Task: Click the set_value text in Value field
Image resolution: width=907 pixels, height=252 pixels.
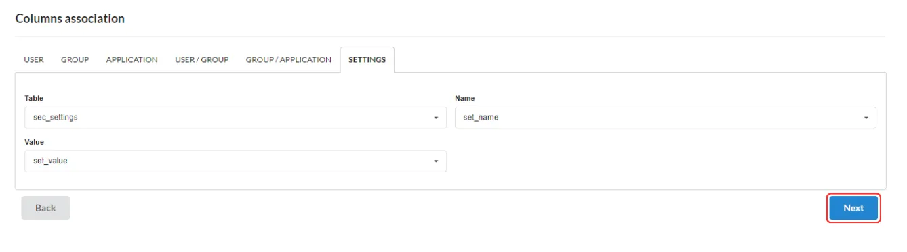Action: [x=50, y=161]
